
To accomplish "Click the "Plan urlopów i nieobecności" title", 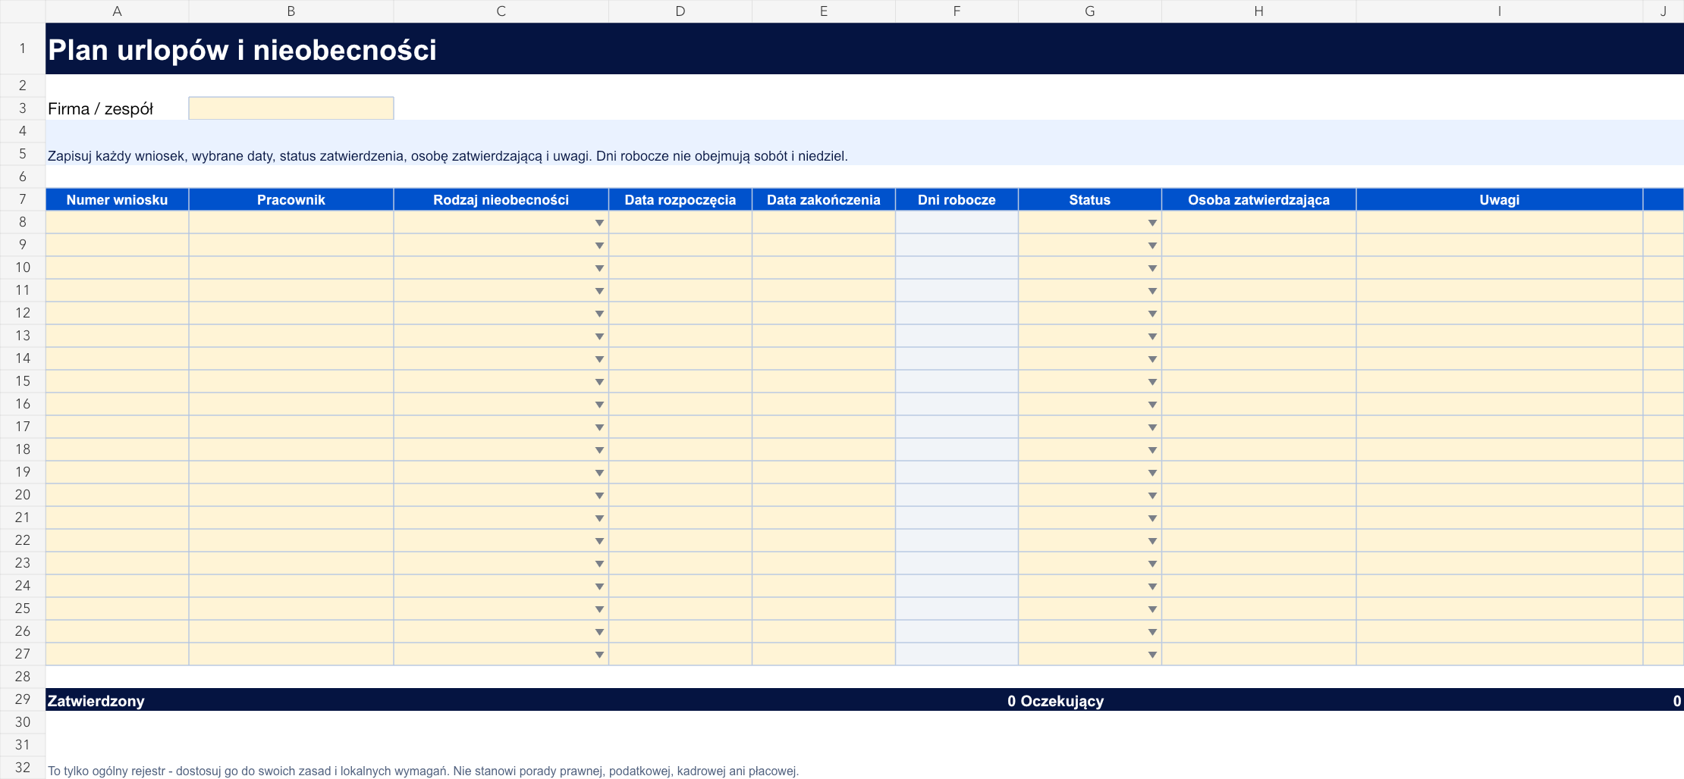I will click(242, 50).
